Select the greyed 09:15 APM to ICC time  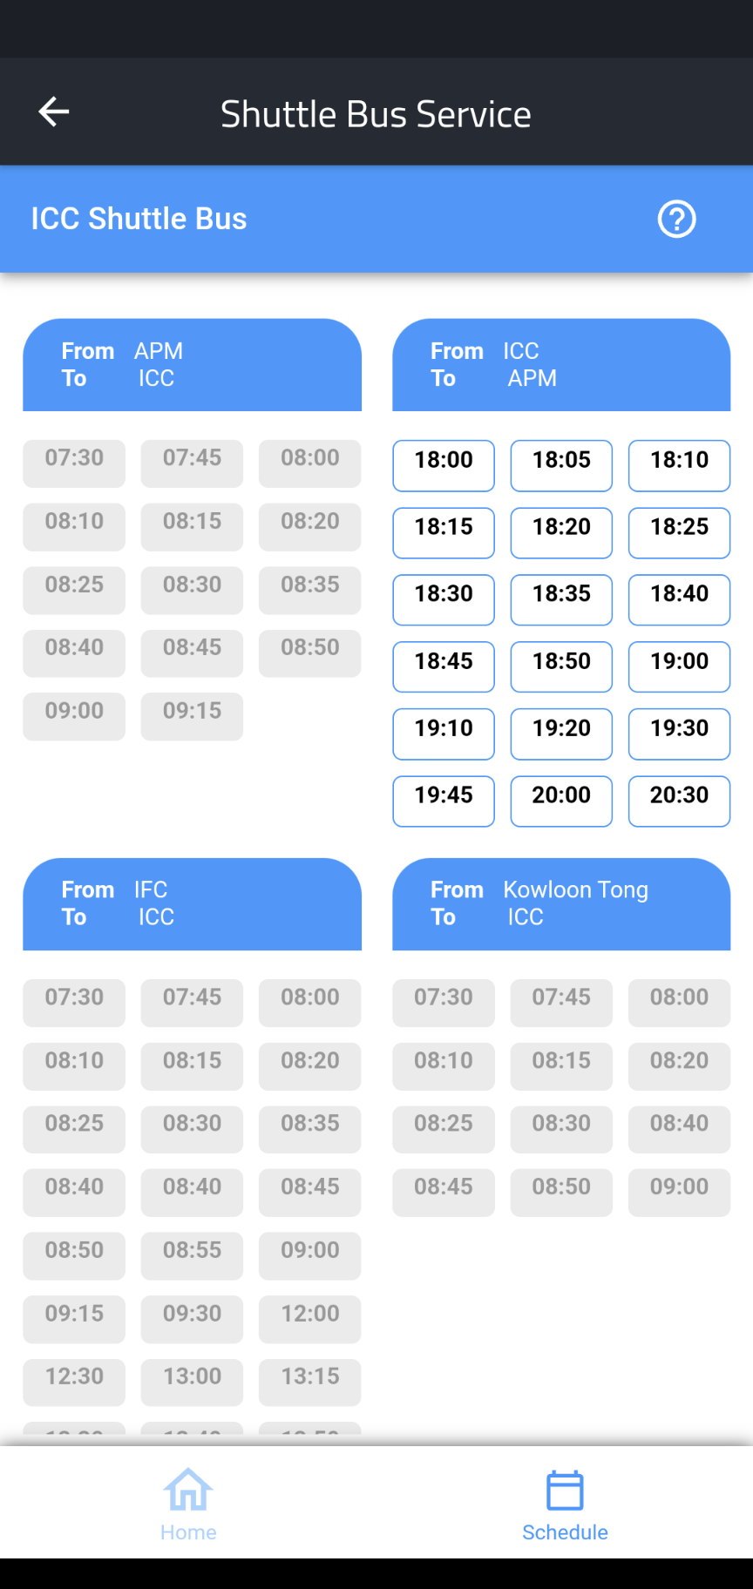point(192,716)
